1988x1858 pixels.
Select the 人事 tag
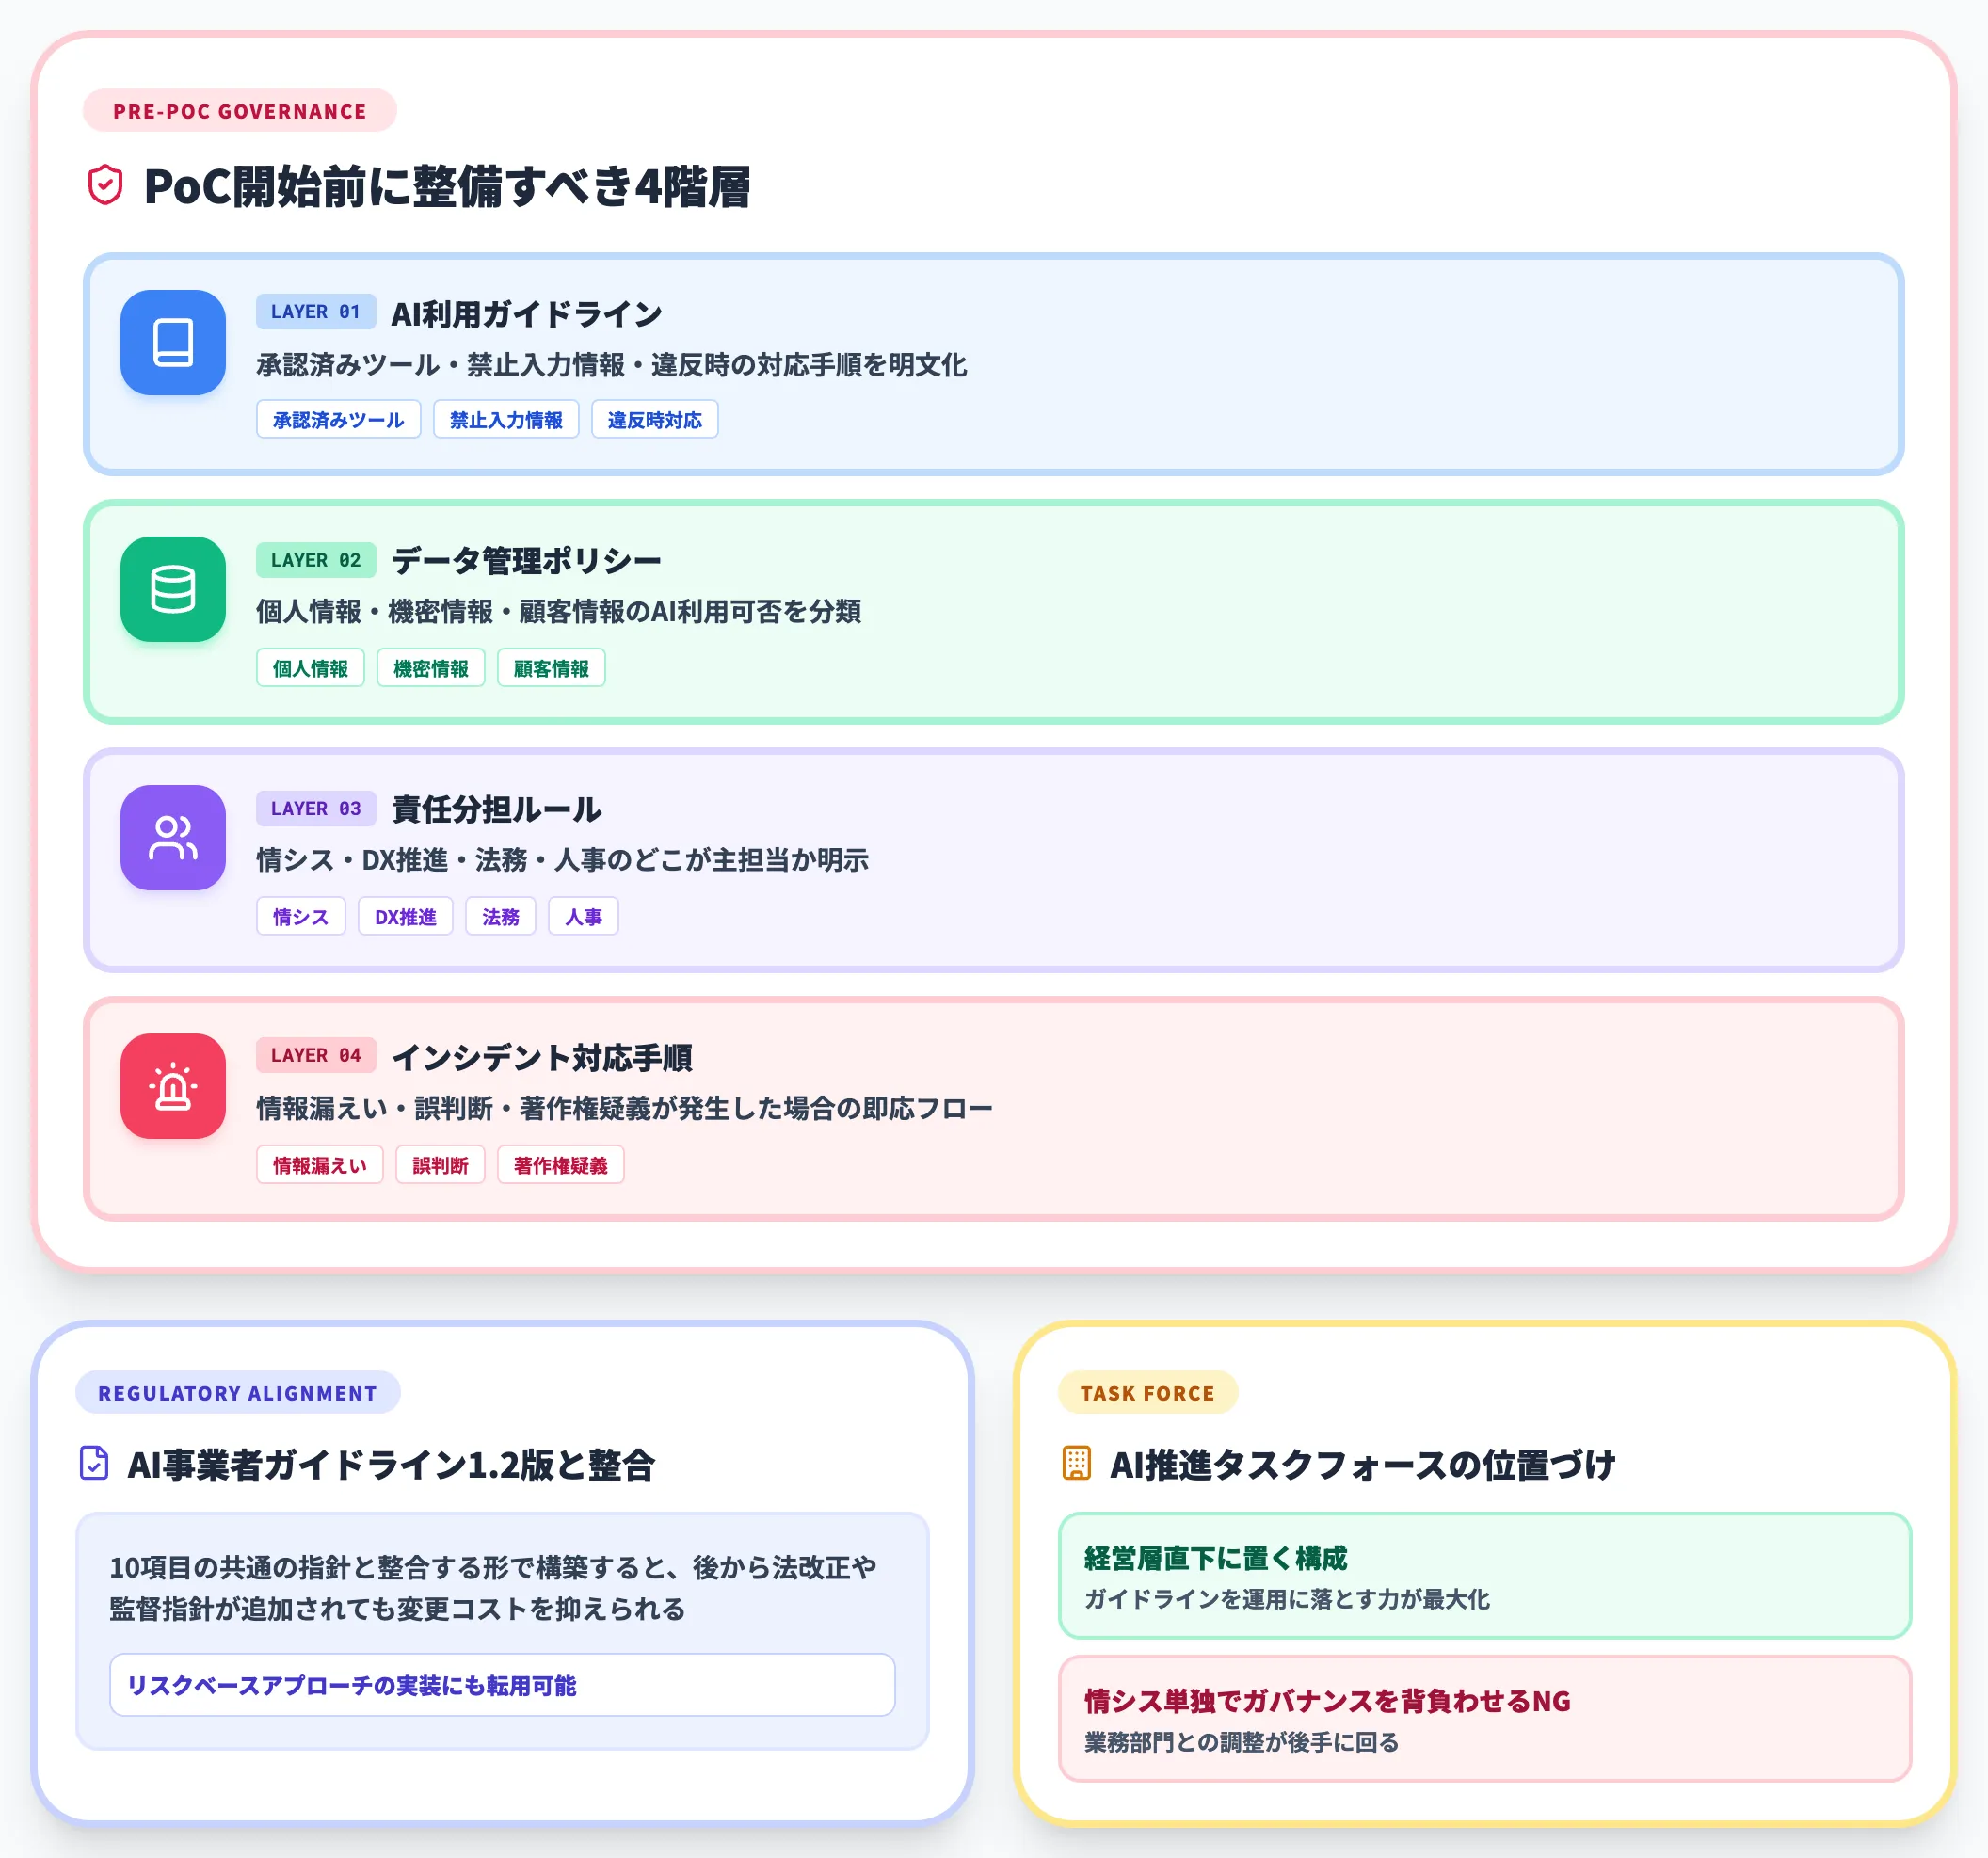(x=584, y=916)
